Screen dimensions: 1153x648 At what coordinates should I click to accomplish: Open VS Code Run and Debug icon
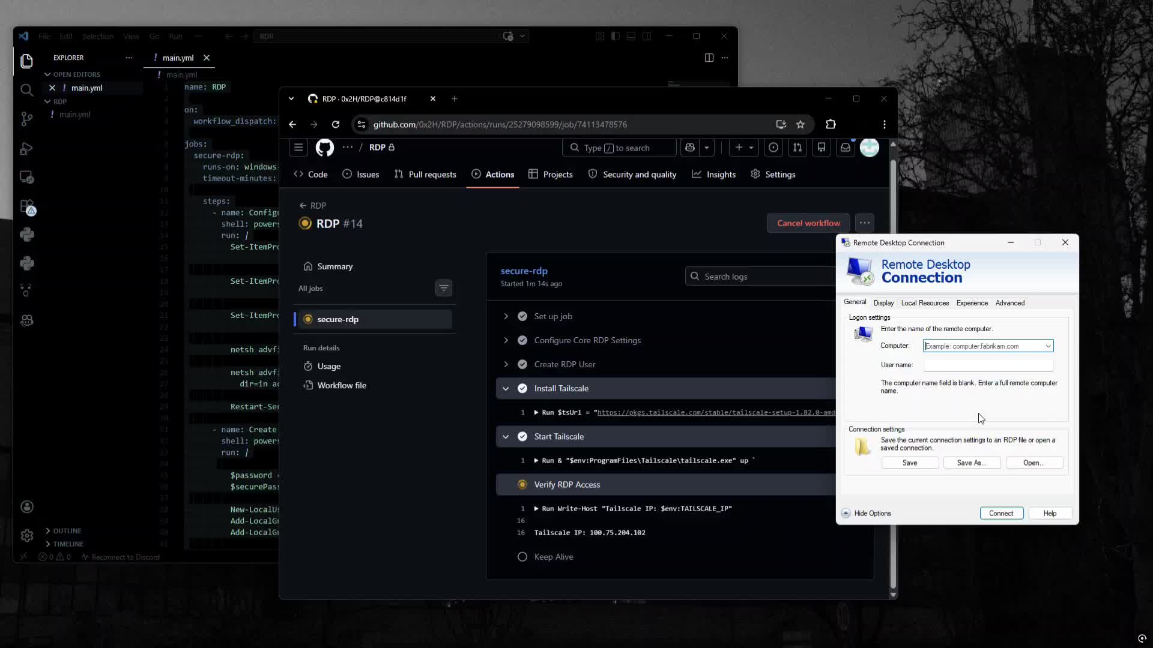pos(26,148)
